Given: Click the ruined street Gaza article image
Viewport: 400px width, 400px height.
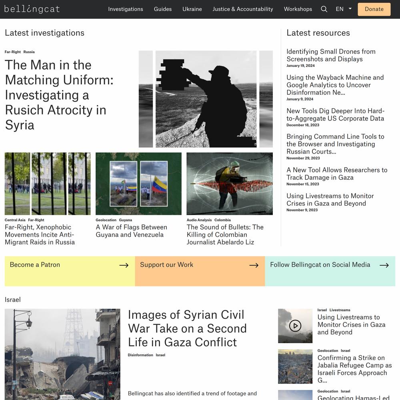Looking at the screenshot, I should [62, 354].
